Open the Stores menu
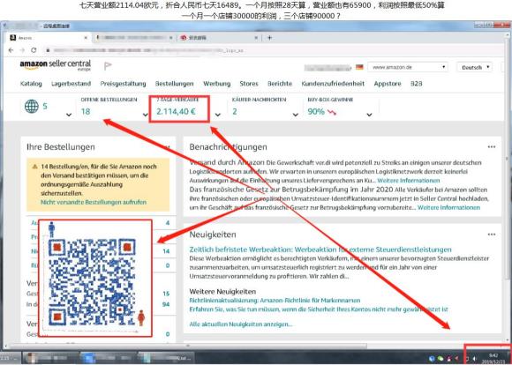This screenshot has height=365, width=512. click(x=249, y=84)
